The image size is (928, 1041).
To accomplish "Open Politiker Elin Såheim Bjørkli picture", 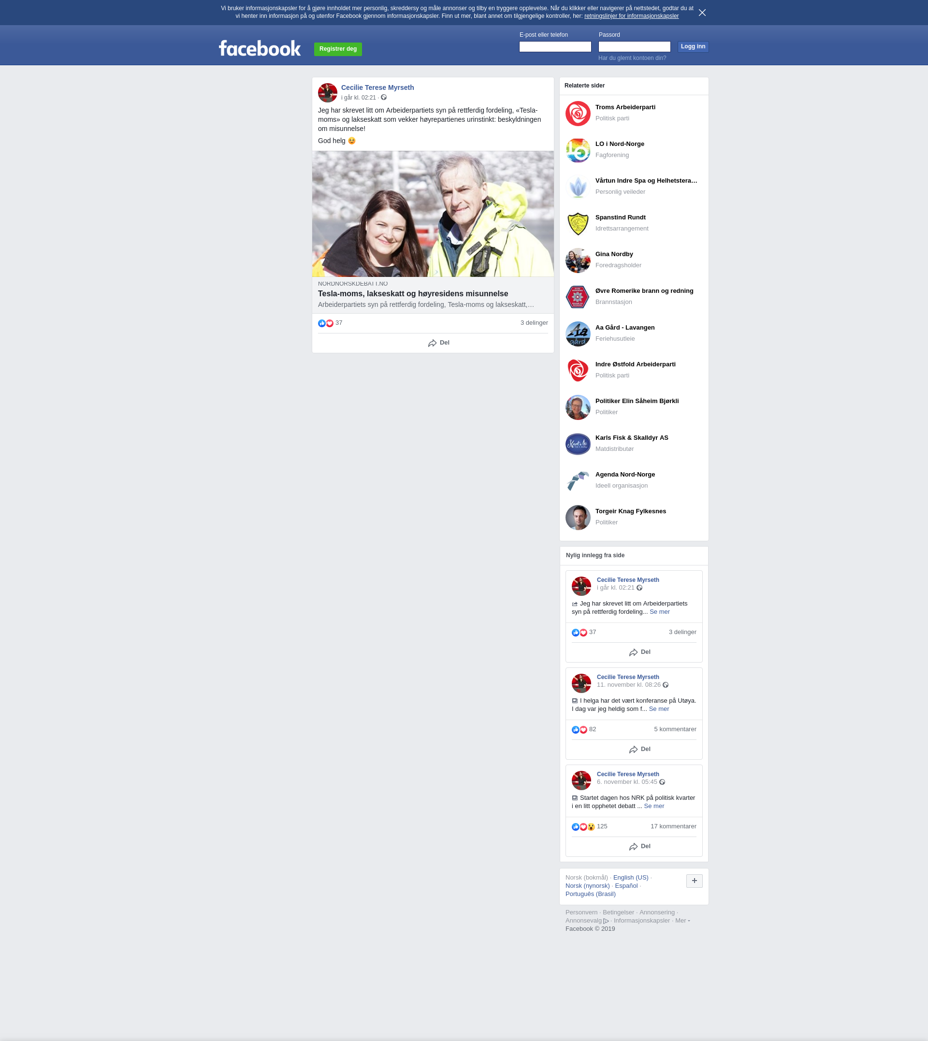I will 578,407.
